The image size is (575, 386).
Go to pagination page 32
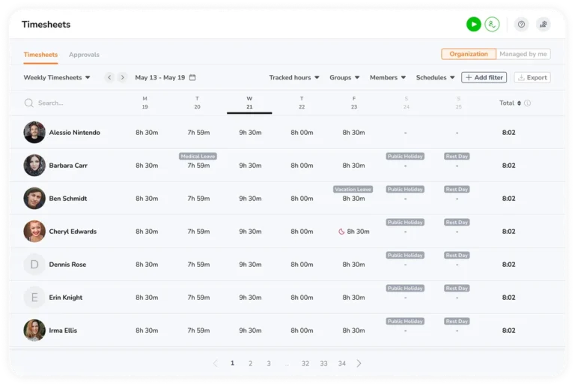click(305, 364)
